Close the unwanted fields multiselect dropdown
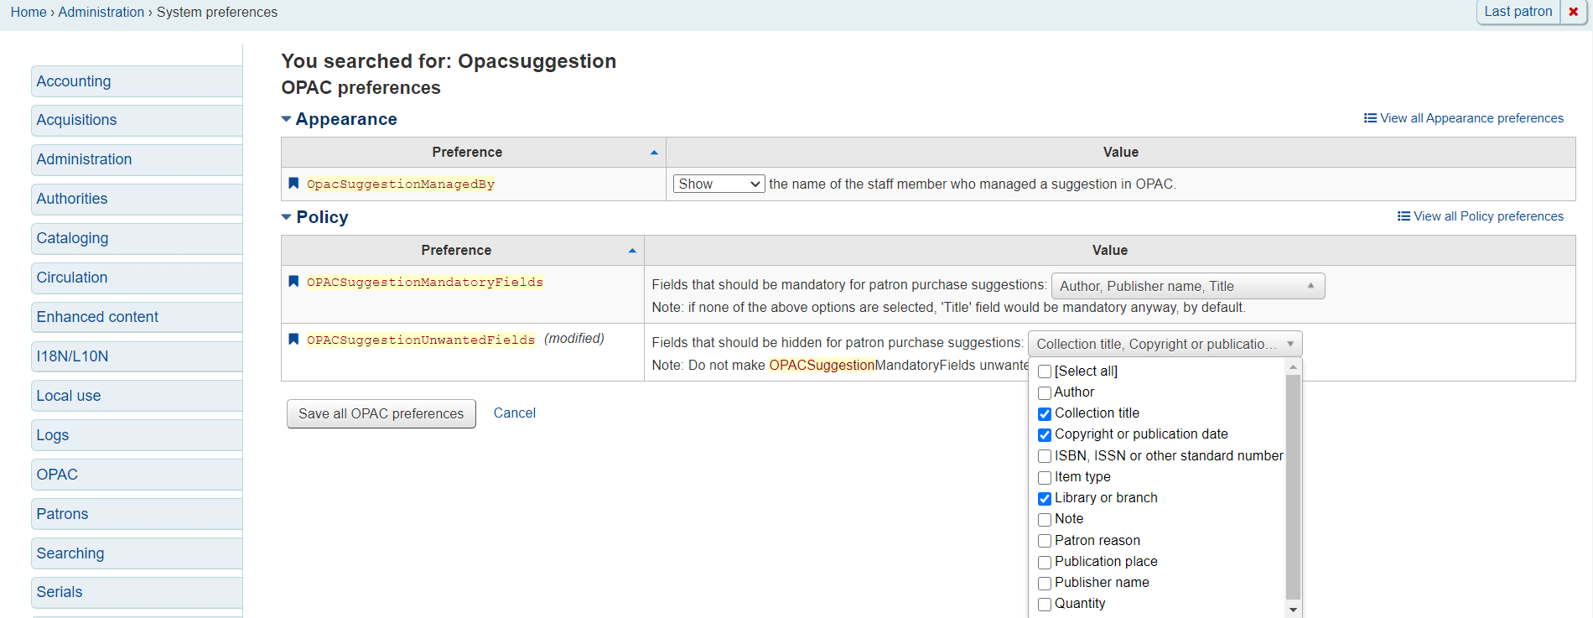 tap(1165, 344)
